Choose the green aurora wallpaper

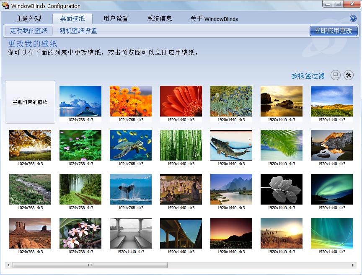coord(332,189)
